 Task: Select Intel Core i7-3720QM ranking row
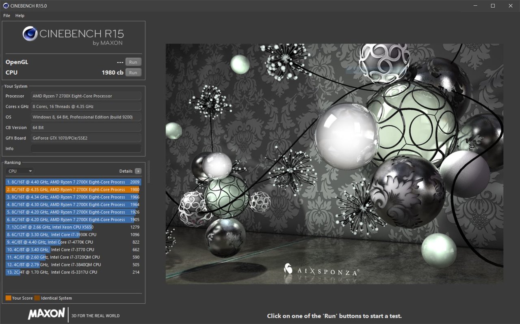74,257
